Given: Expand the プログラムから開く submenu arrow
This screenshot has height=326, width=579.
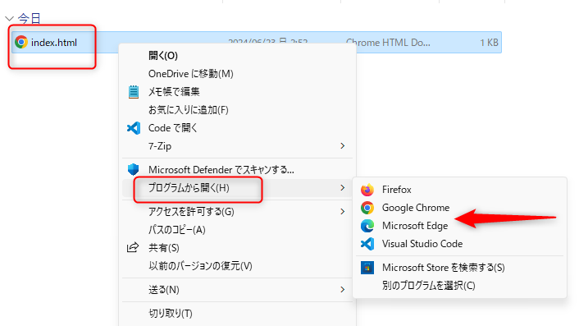Looking at the screenshot, I should tap(342, 188).
